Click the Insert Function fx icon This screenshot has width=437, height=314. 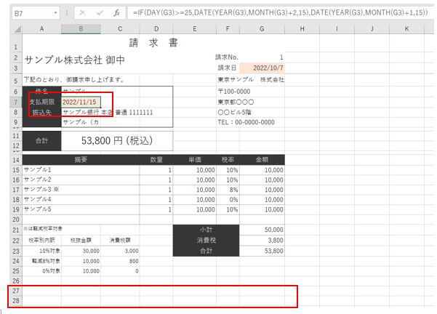point(116,14)
